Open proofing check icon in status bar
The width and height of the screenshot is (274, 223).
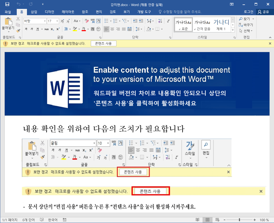click(x=42, y=220)
